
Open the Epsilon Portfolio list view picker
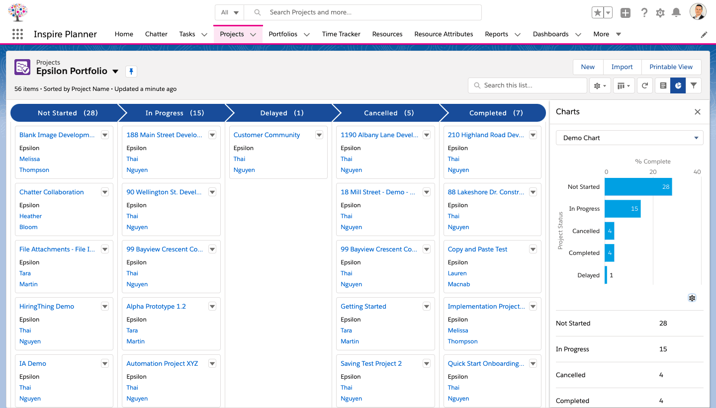click(115, 72)
